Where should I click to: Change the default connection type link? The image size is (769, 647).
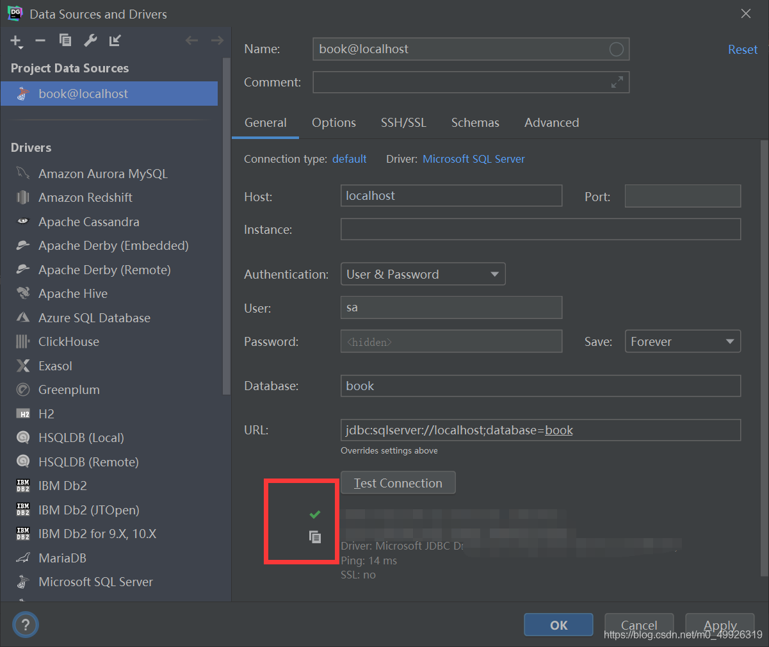(x=350, y=159)
